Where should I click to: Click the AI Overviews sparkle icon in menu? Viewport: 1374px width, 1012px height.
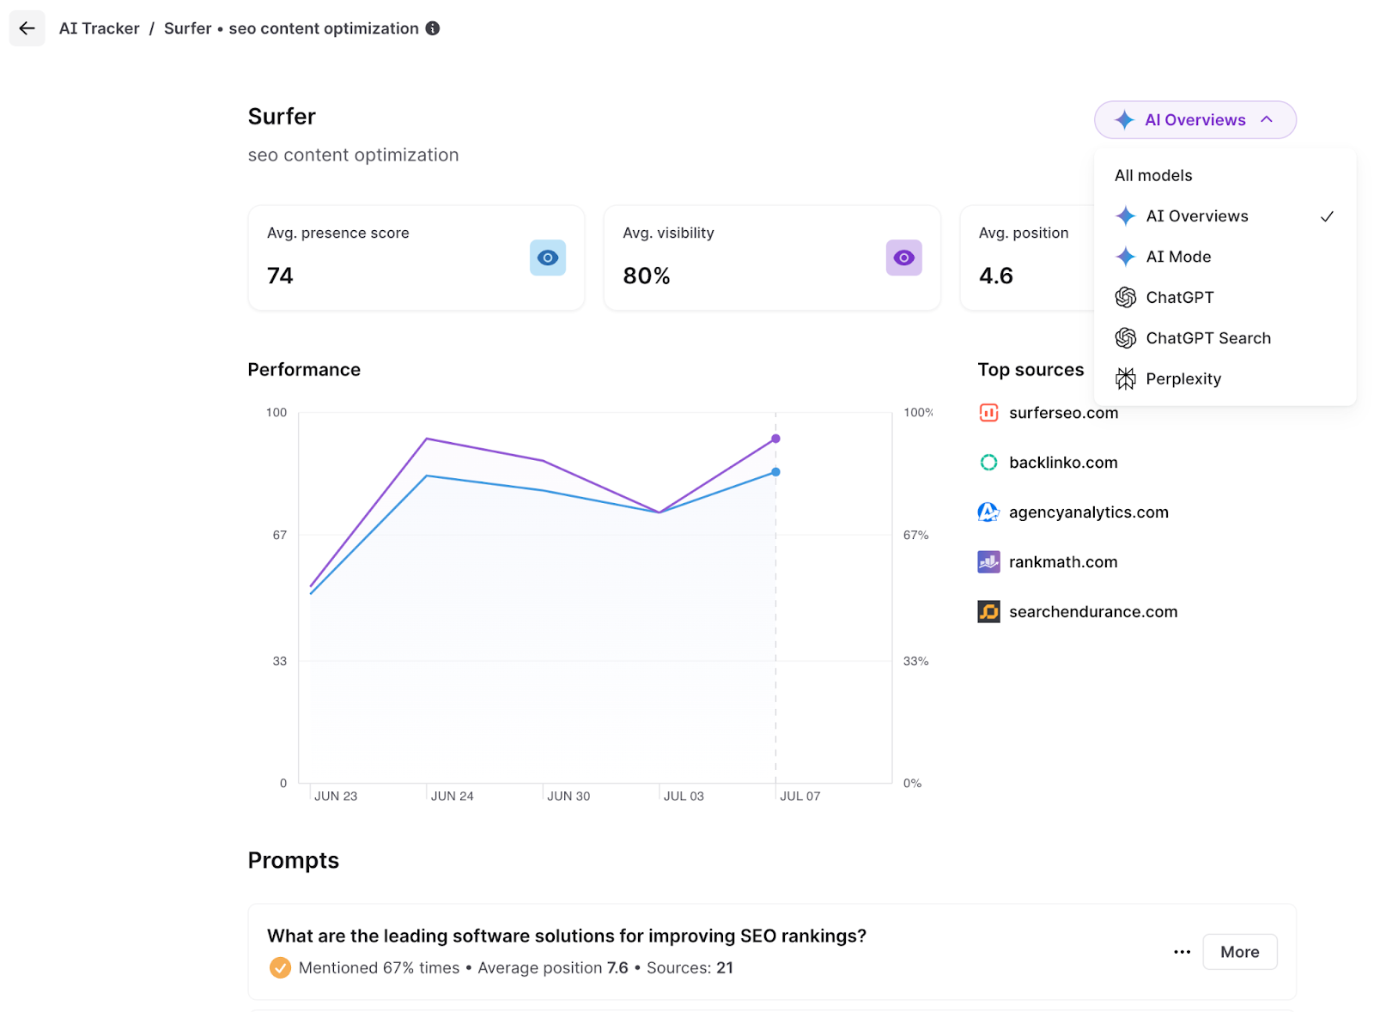pos(1125,216)
